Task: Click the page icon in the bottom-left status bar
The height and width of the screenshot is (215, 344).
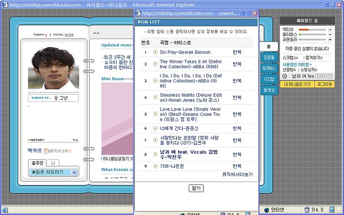Action: coord(5,210)
